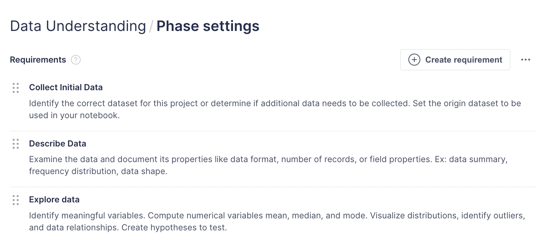This screenshot has width=546, height=249.
Task: Select the Explore data drag handle
Action: coord(16,200)
